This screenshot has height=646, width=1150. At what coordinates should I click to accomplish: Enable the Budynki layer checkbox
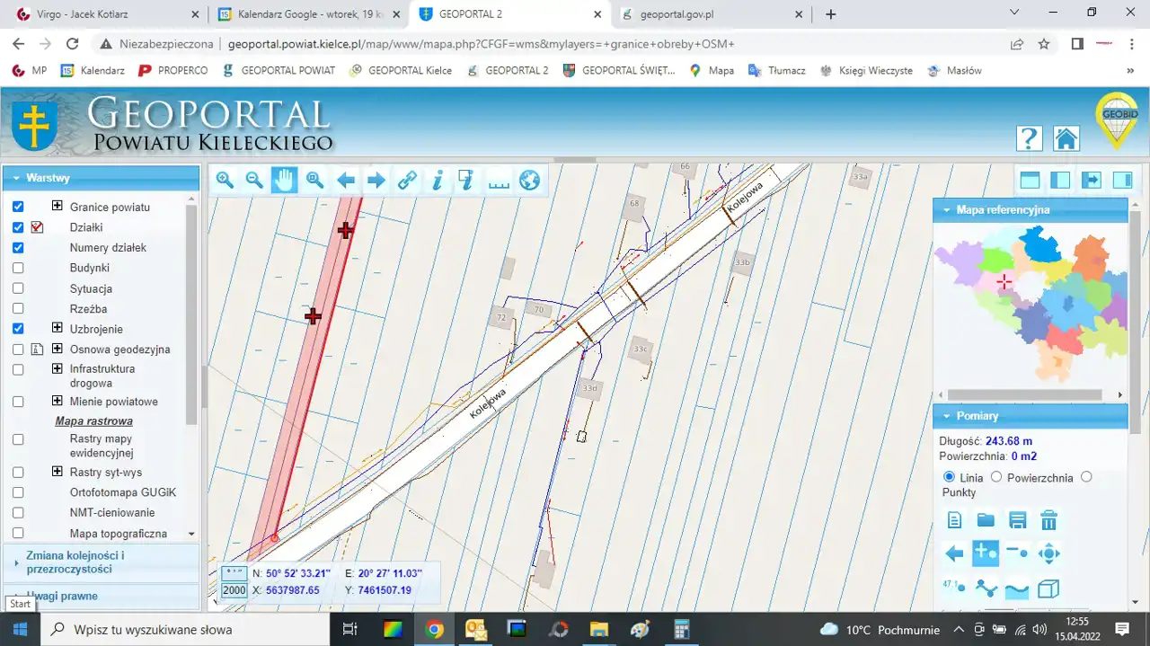click(18, 268)
